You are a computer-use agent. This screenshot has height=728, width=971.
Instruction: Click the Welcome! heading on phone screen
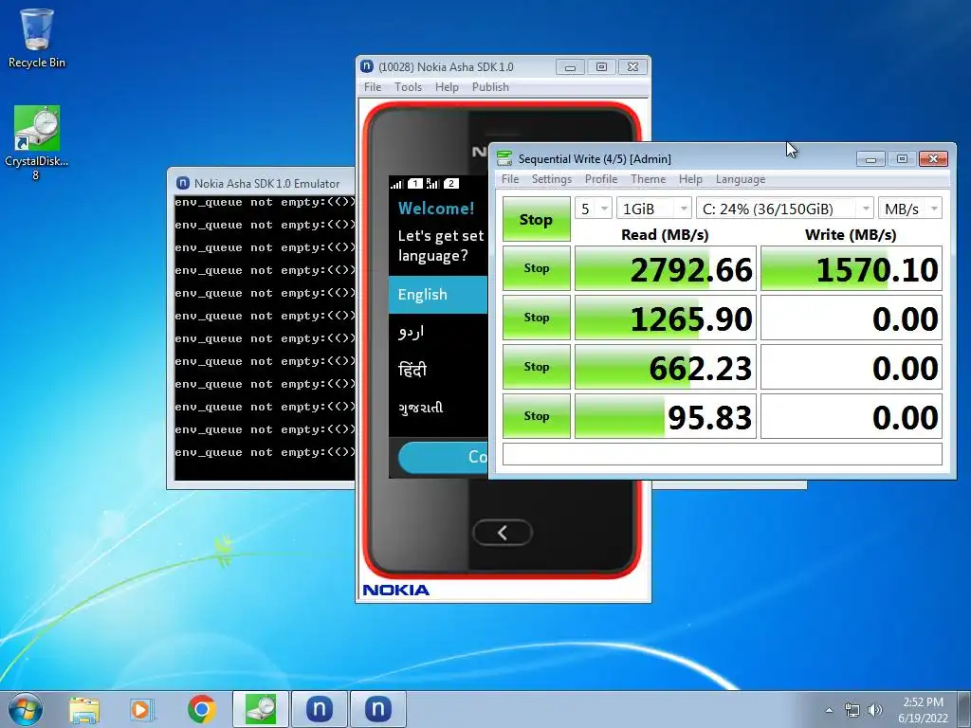(436, 208)
